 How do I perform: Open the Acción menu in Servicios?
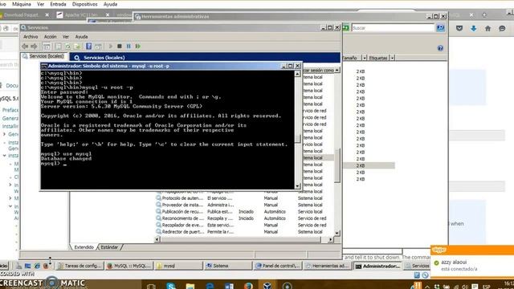coord(50,37)
